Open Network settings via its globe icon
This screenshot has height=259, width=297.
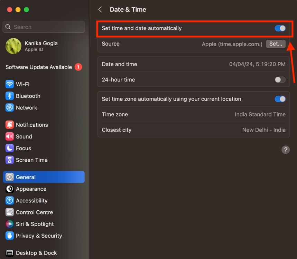[10, 108]
